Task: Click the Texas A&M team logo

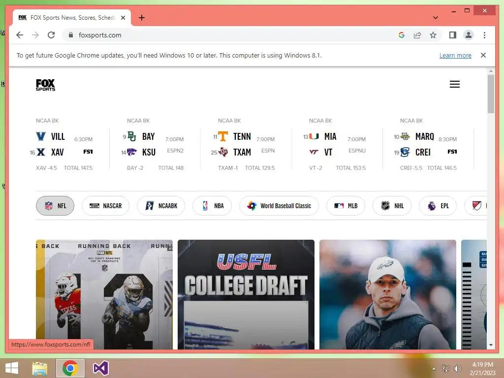Action: (223, 152)
